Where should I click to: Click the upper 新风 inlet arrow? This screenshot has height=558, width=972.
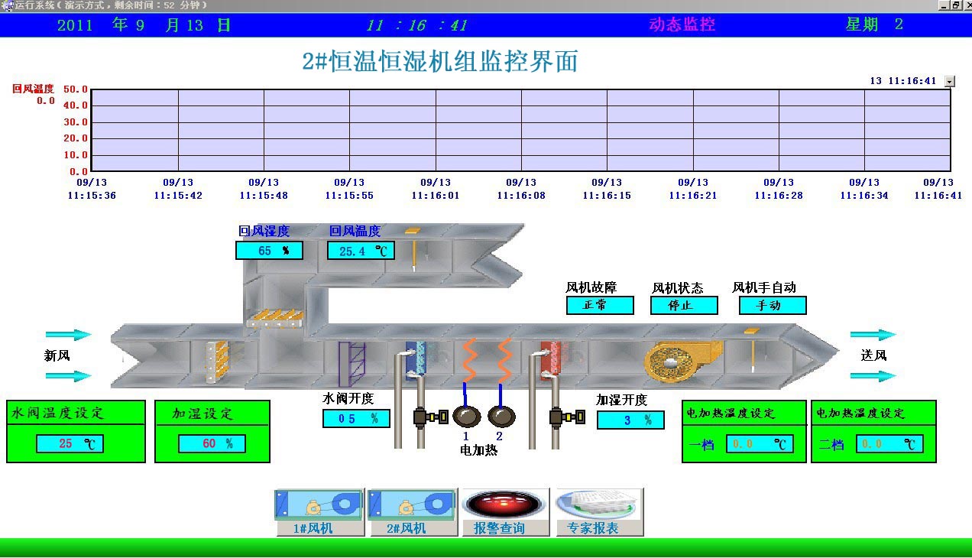pos(69,335)
